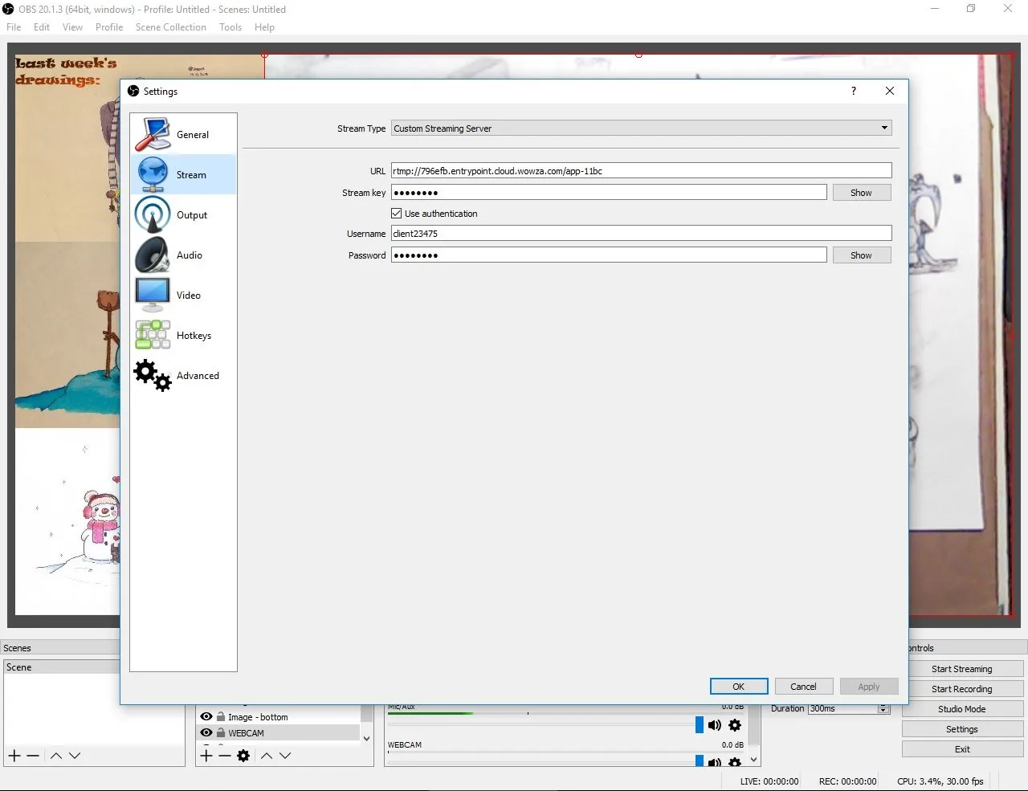Show the Password value

(x=861, y=255)
